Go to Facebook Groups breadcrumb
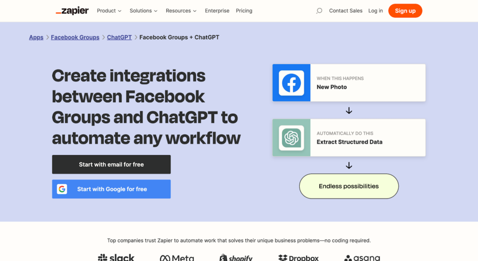The height and width of the screenshot is (261, 478). [x=75, y=37]
